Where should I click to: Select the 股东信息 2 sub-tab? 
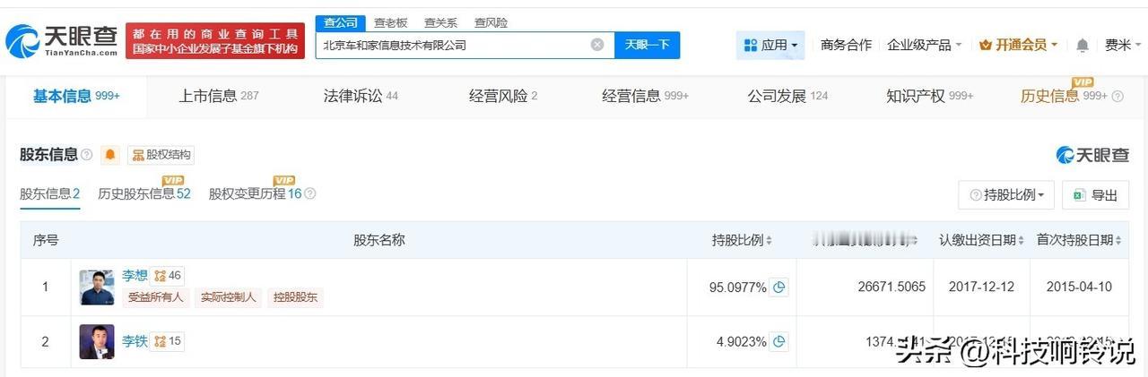(50, 193)
